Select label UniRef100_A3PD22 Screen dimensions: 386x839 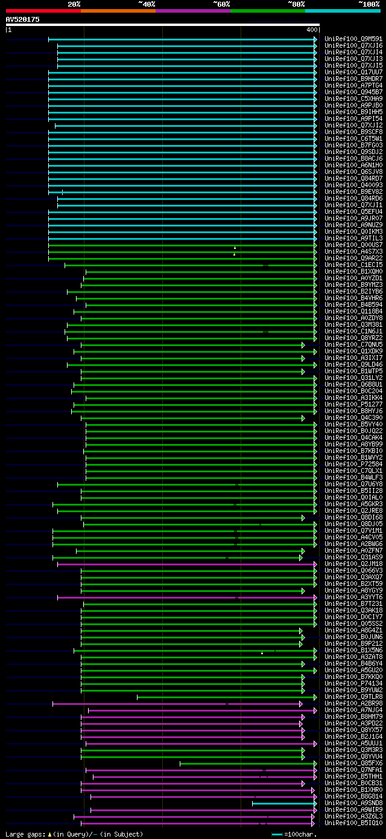(353, 723)
